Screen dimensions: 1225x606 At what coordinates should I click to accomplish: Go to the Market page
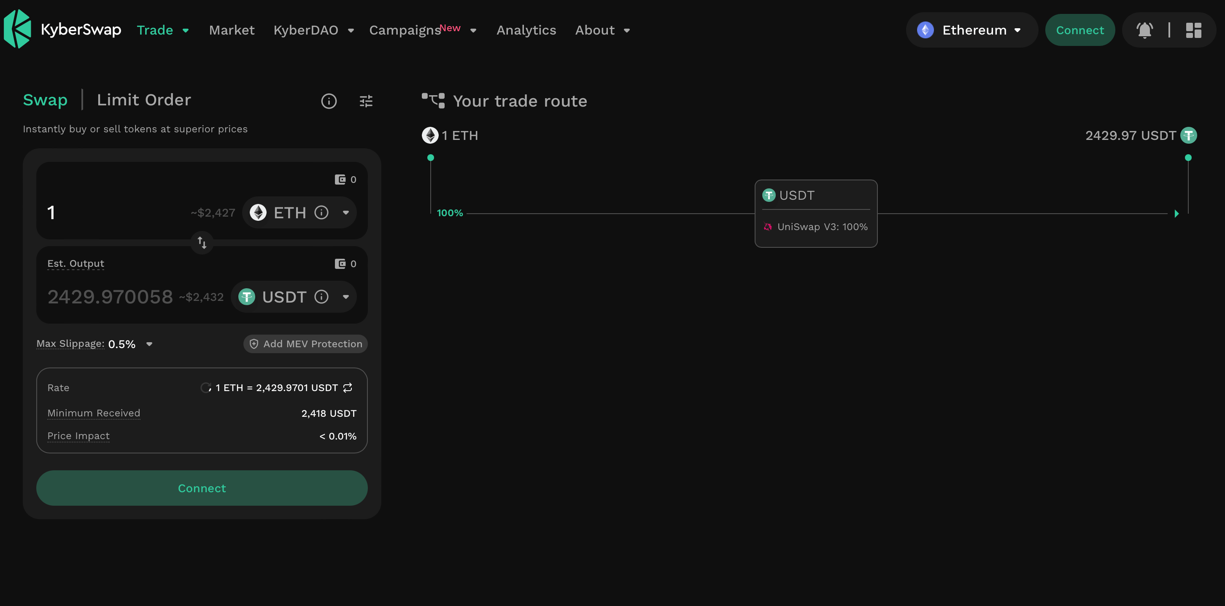(x=232, y=30)
